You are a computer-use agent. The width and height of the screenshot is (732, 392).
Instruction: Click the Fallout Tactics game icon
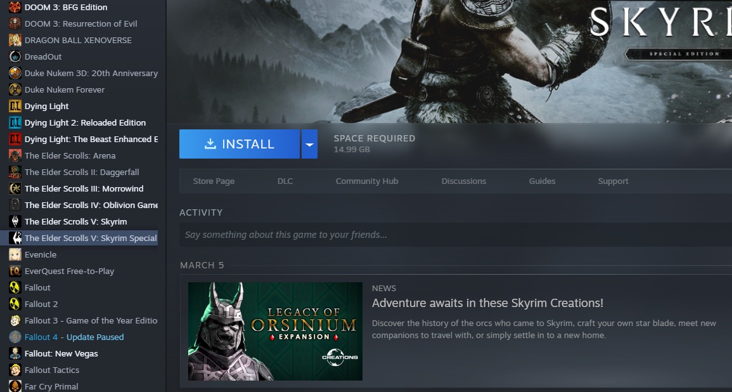click(15, 370)
